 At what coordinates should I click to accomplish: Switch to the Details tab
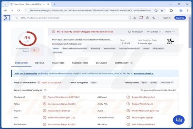tap(40, 63)
